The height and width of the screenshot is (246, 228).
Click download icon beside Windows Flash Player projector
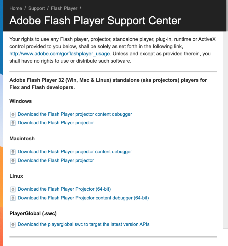coord(13,123)
